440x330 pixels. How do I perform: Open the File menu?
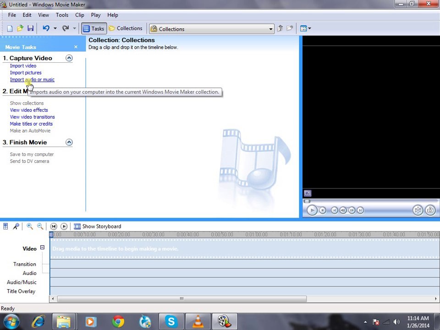12,15
